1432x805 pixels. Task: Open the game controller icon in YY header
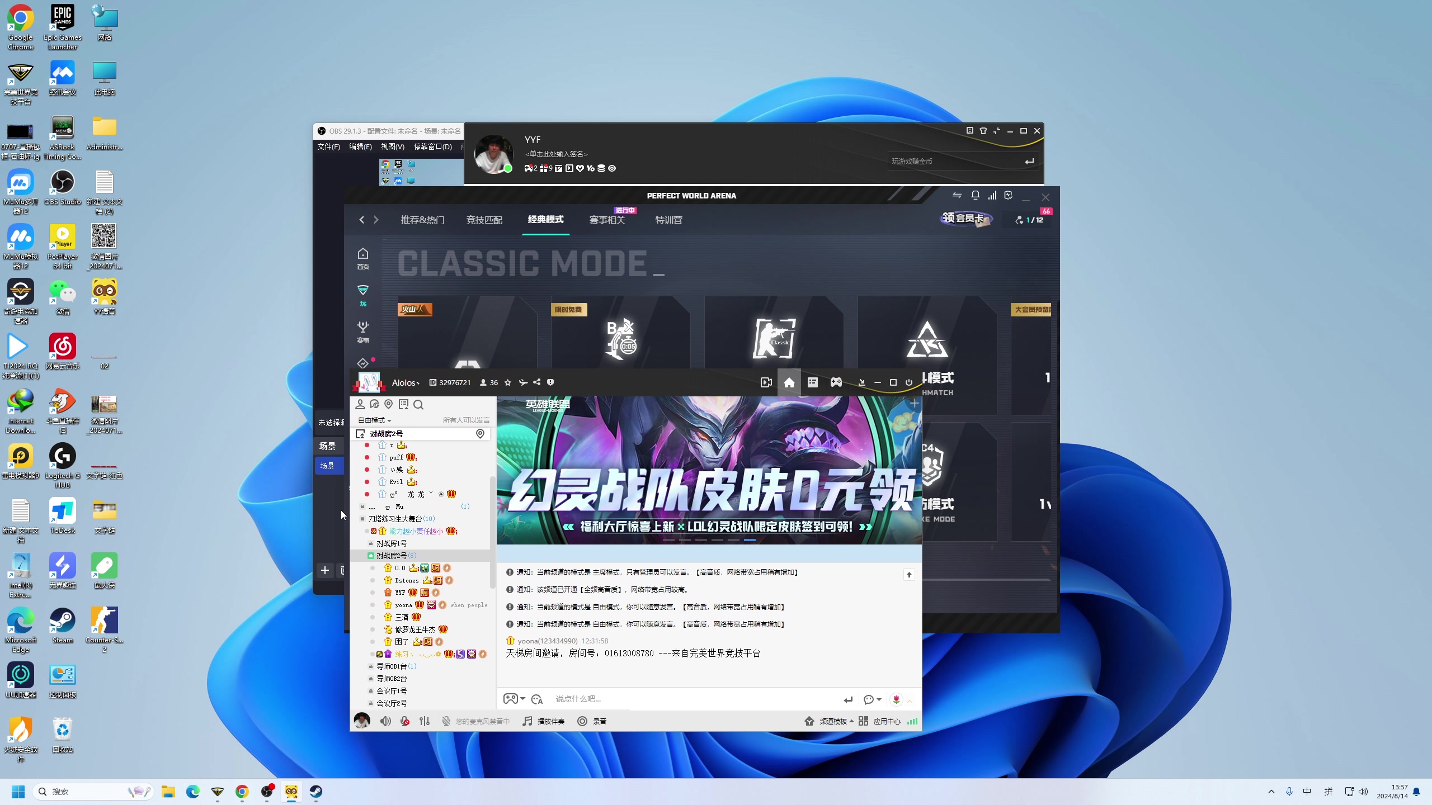click(836, 382)
